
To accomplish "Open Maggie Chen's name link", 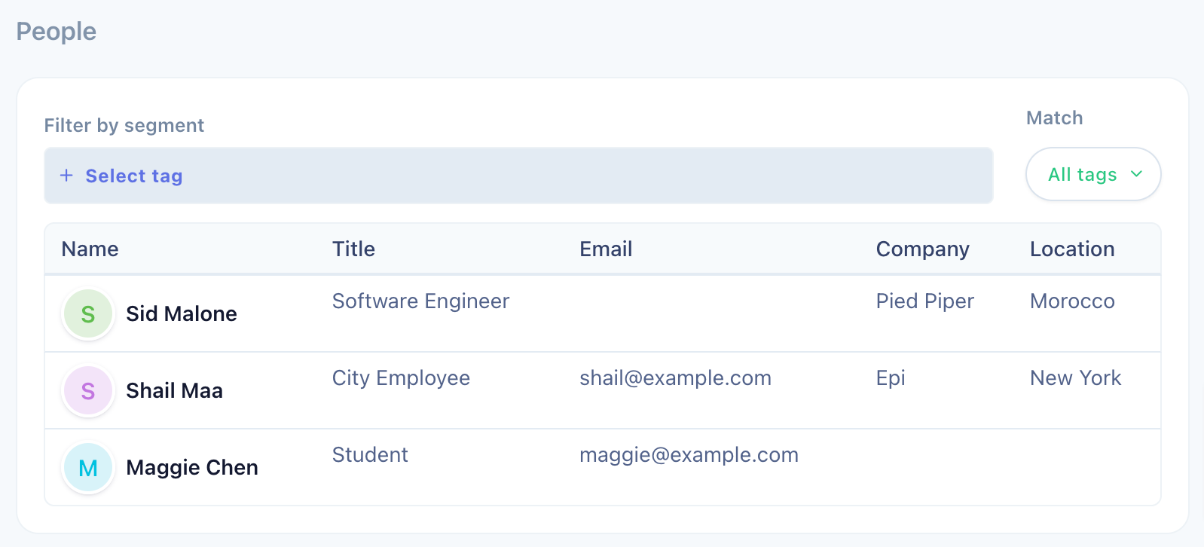I will [x=192, y=467].
